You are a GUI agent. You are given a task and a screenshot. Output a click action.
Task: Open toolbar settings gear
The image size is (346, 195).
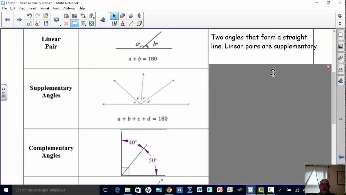pyautogui.click(x=340, y=16)
